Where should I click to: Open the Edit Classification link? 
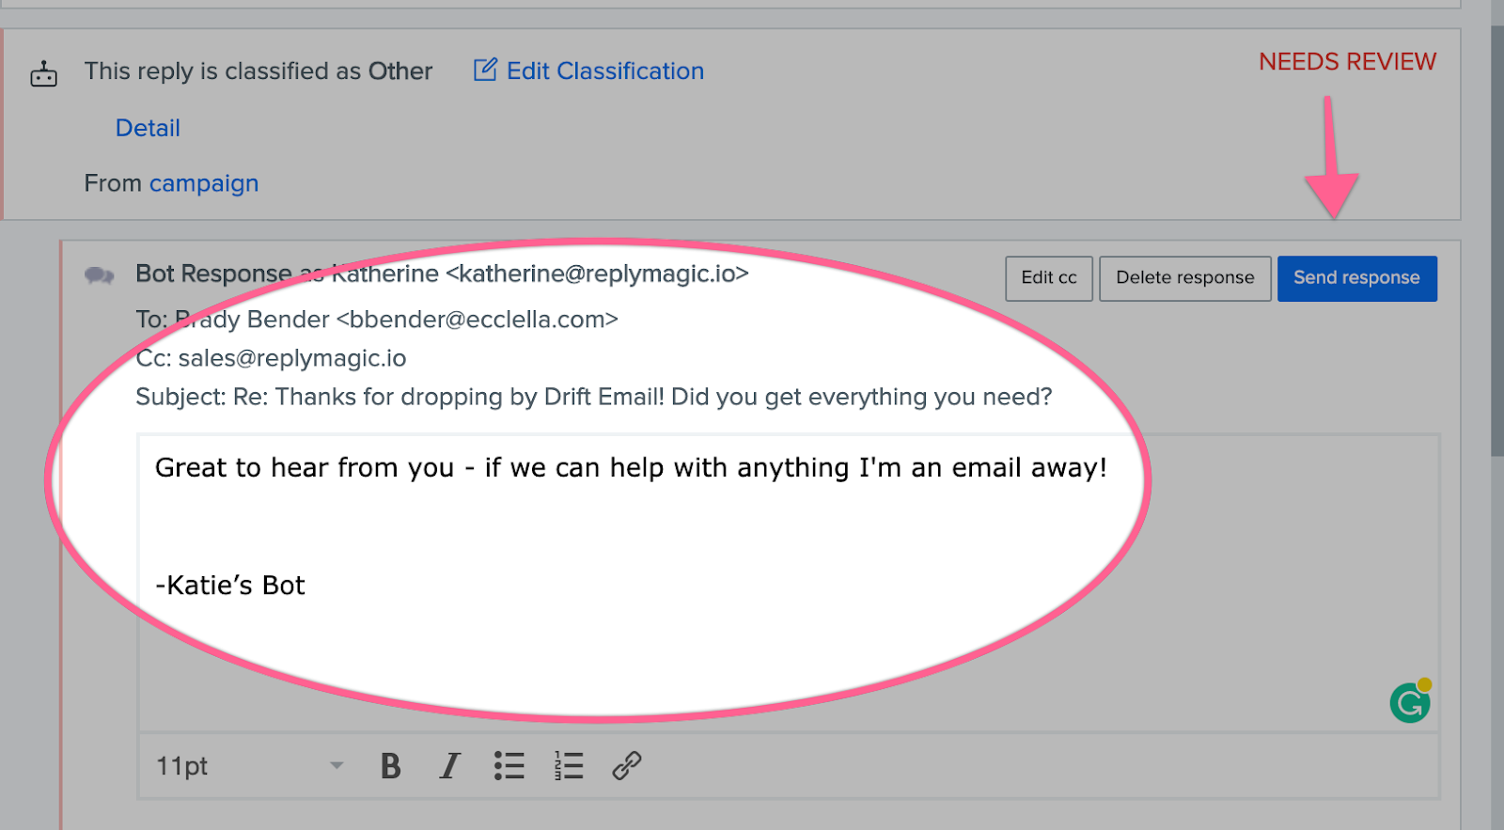[605, 71]
